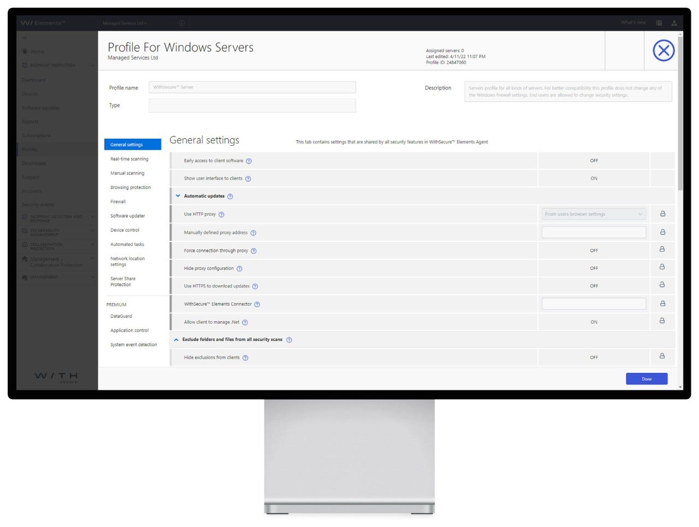Image resolution: width=699 pixels, height=527 pixels.
Task: Collapse the sidebar using the double-arrow icon
Action: point(25,38)
